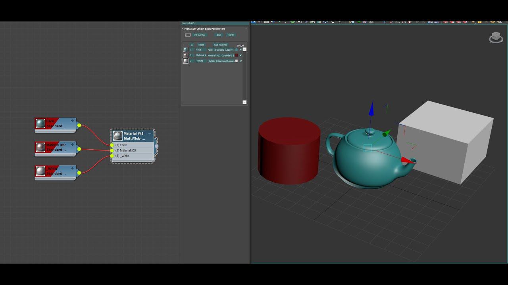Open the _White (Standard Legacy) sub-material button
The width and height of the screenshot is (508, 285).
[x=221, y=61]
